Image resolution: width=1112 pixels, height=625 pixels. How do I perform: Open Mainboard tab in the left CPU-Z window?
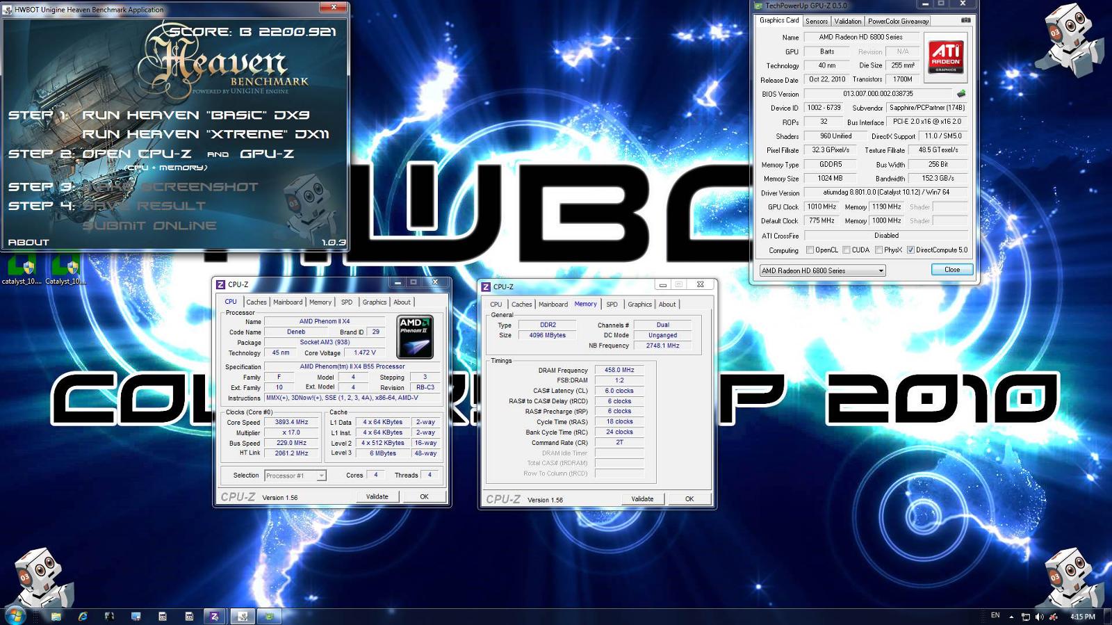tap(288, 302)
